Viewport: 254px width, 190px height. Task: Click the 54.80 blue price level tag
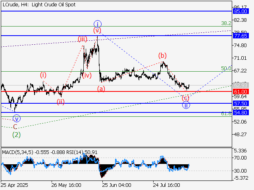[241, 112]
